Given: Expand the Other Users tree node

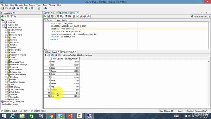Looking at the screenshot, I should 6,99.
